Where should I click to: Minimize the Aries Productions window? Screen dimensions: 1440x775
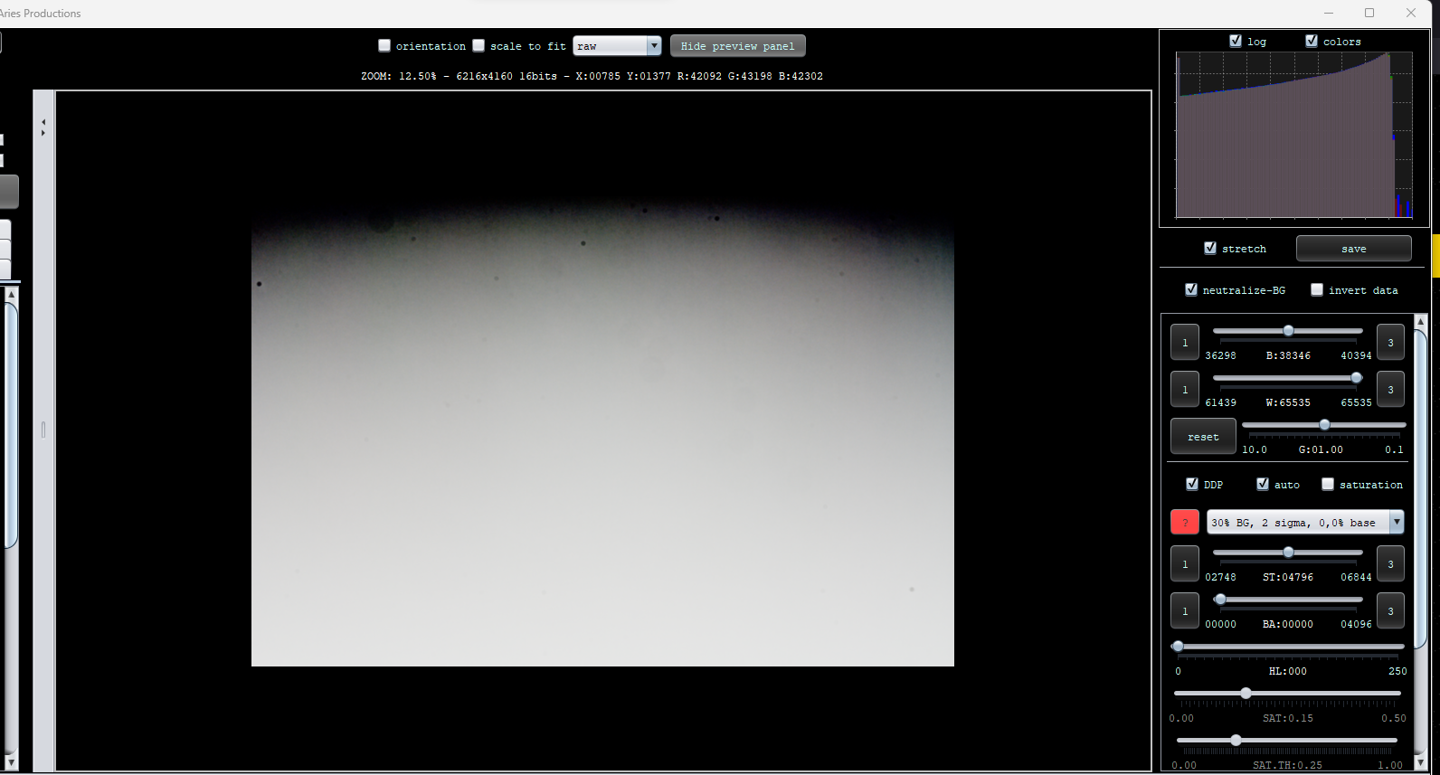1329,13
